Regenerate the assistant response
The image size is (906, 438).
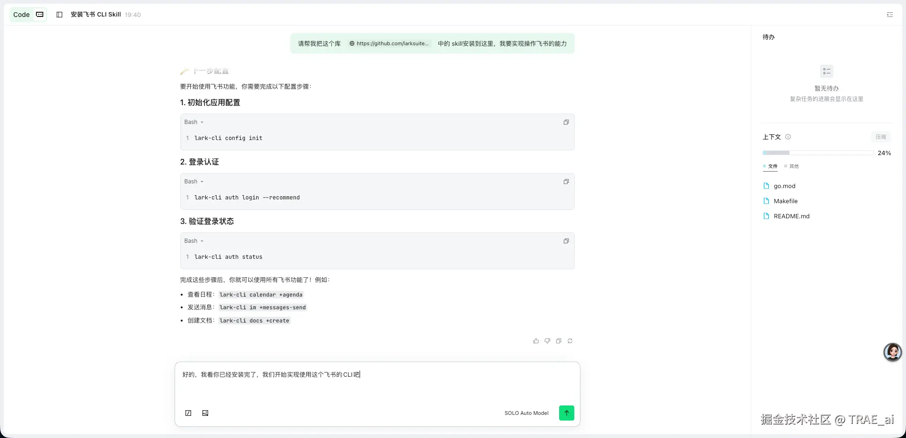pyautogui.click(x=570, y=341)
